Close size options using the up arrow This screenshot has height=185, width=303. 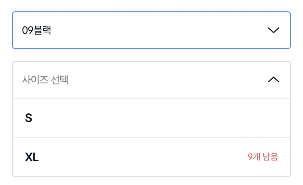coord(273,80)
